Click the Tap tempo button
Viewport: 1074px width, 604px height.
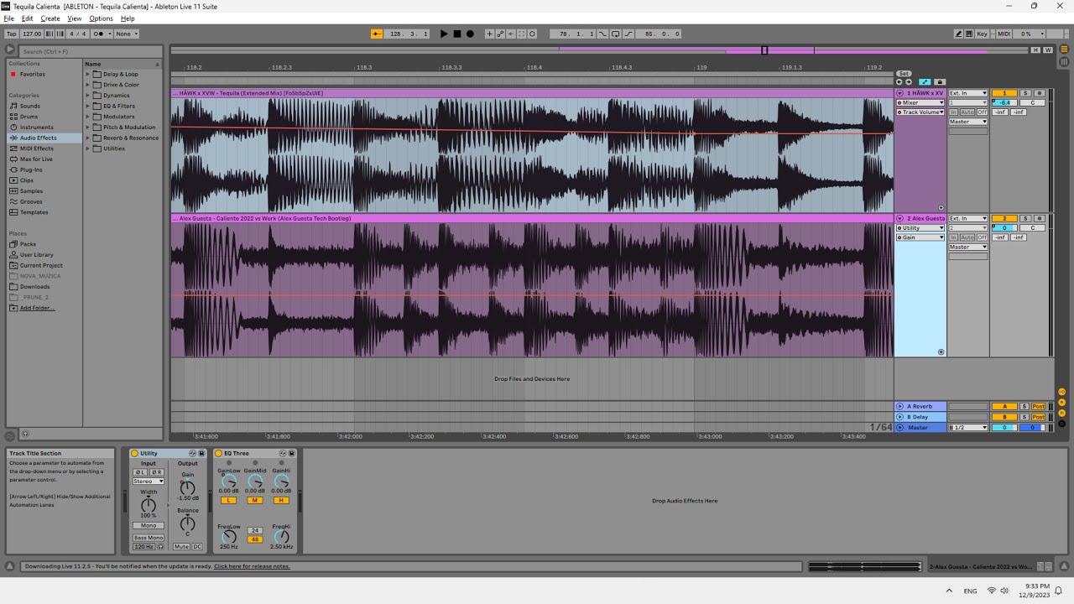pos(12,34)
